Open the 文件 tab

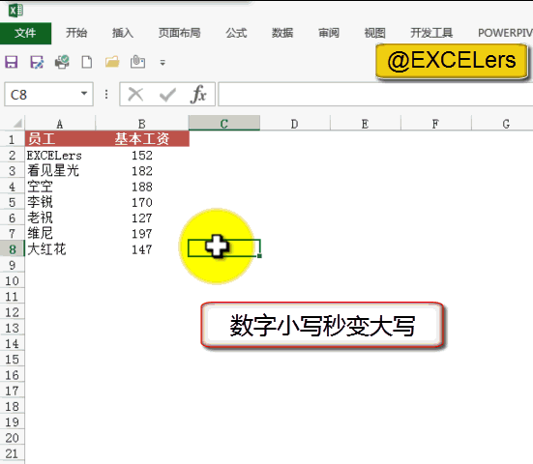25,33
